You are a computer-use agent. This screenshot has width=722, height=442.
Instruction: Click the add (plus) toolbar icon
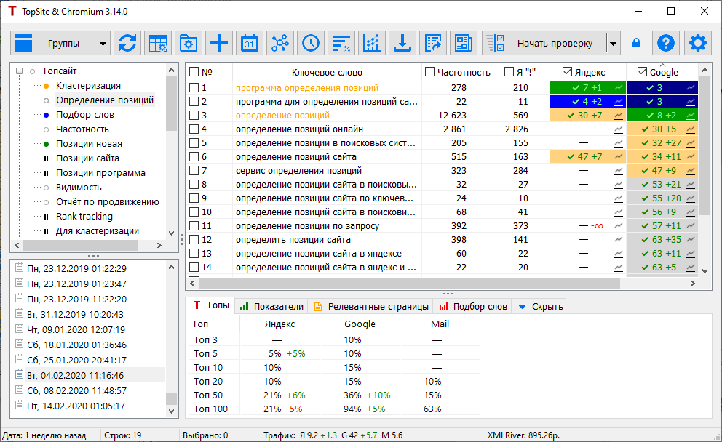click(x=219, y=44)
